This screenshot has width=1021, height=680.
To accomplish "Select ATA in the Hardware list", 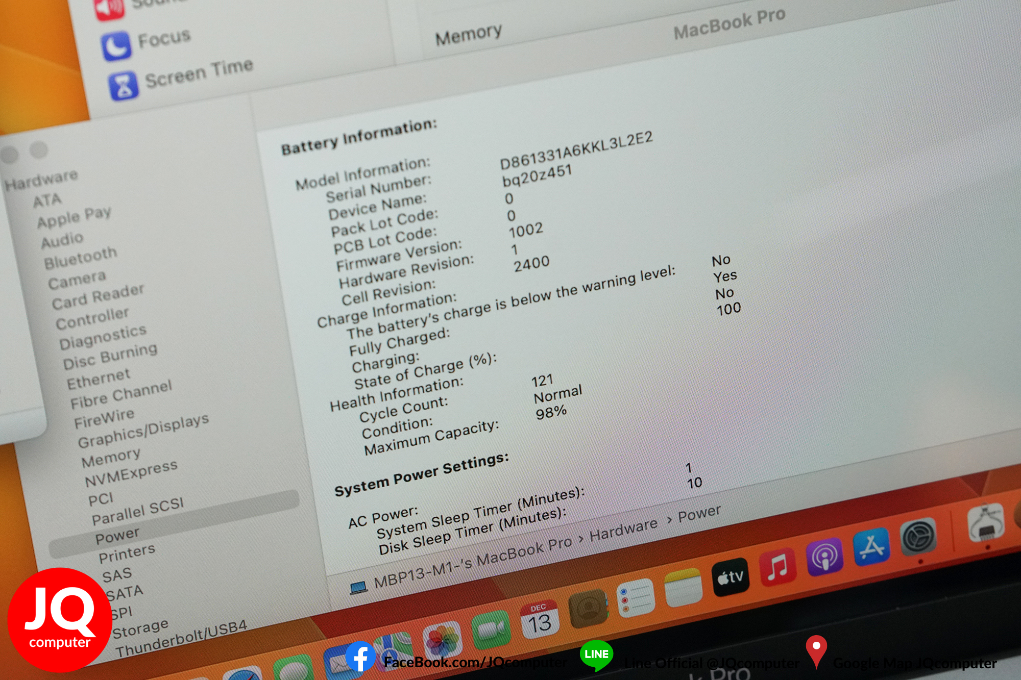I will [47, 200].
